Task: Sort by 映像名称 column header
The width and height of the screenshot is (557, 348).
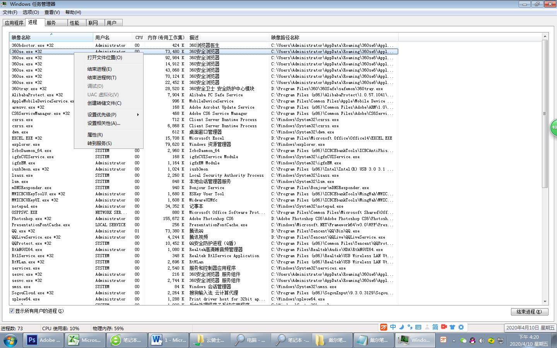Action: point(51,38)
